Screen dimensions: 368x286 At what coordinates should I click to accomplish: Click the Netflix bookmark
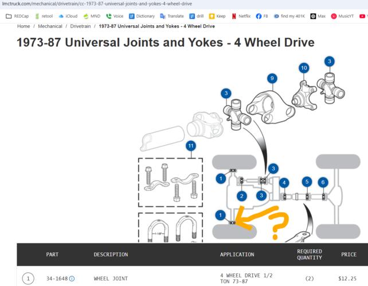[241, 16]
